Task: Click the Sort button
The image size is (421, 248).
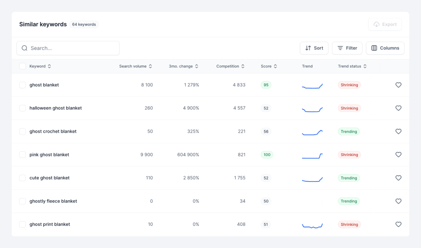Action: [314, 48]
